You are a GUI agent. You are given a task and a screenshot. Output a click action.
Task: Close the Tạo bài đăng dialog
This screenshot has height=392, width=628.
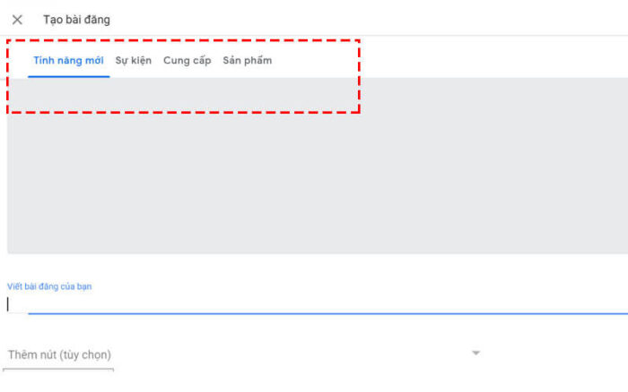(x=17, y=20)
